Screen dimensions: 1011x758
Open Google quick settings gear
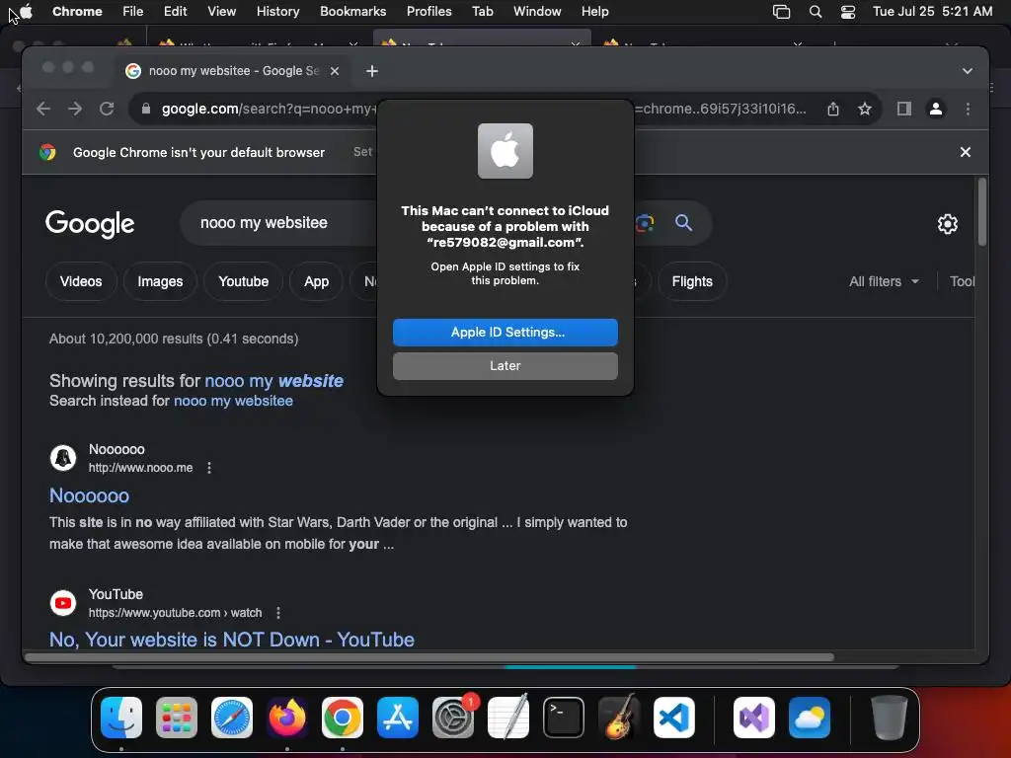coord(947,224)
